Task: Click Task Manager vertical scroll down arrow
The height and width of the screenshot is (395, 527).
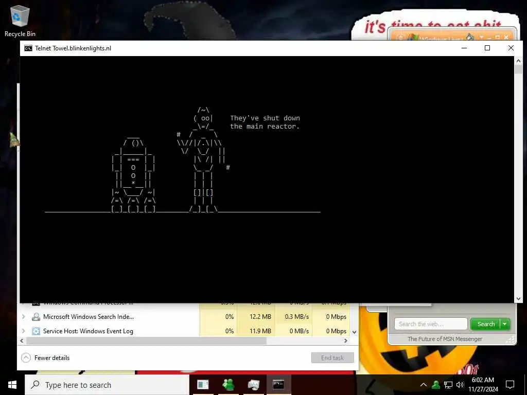Action: [354, 332]
